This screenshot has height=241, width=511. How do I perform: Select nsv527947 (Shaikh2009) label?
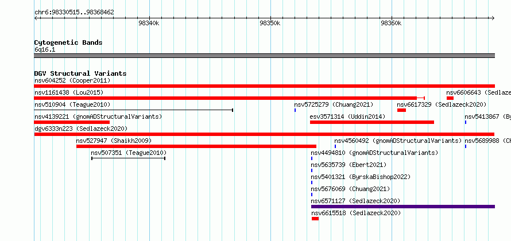[114, 141]
